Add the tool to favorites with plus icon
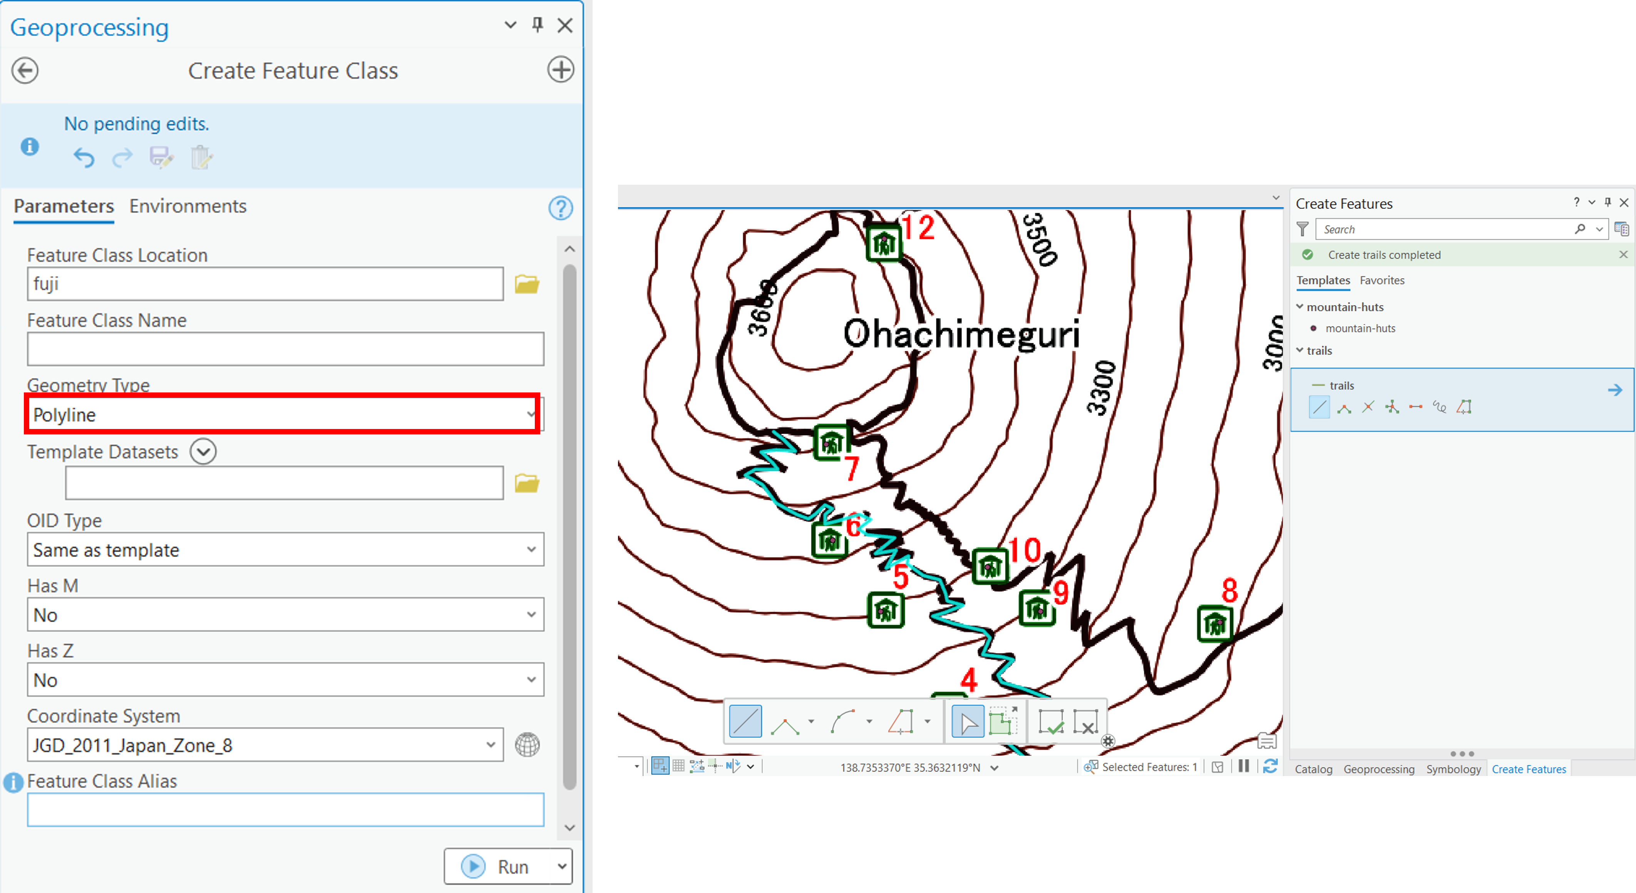1636x893 pixels. point(560,69)
